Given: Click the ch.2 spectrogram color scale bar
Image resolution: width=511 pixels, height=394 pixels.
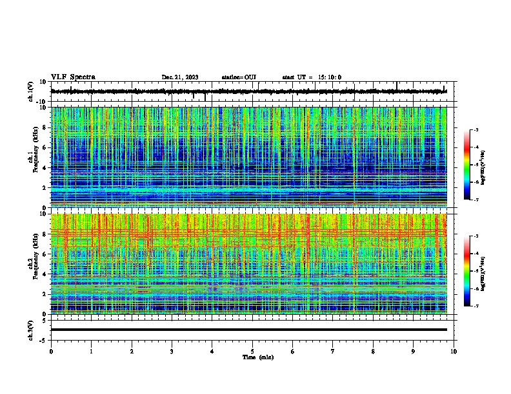Looking at the screenshot, I should tap(467, 271).
